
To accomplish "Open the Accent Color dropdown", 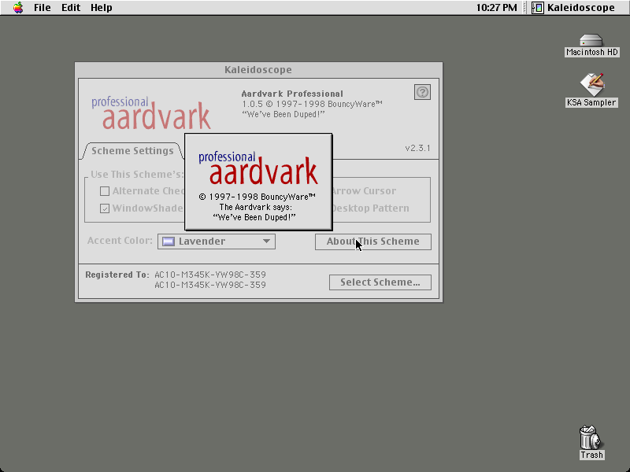I will (216, 242).
